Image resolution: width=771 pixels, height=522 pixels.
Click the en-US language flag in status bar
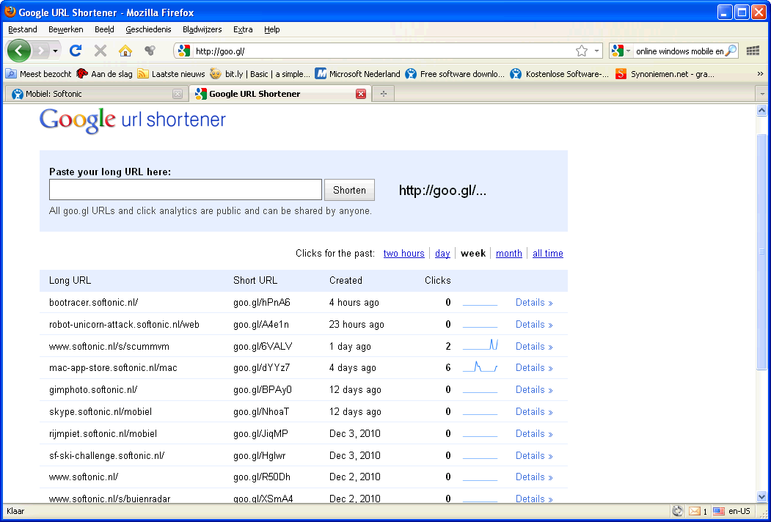coord(719,511)
